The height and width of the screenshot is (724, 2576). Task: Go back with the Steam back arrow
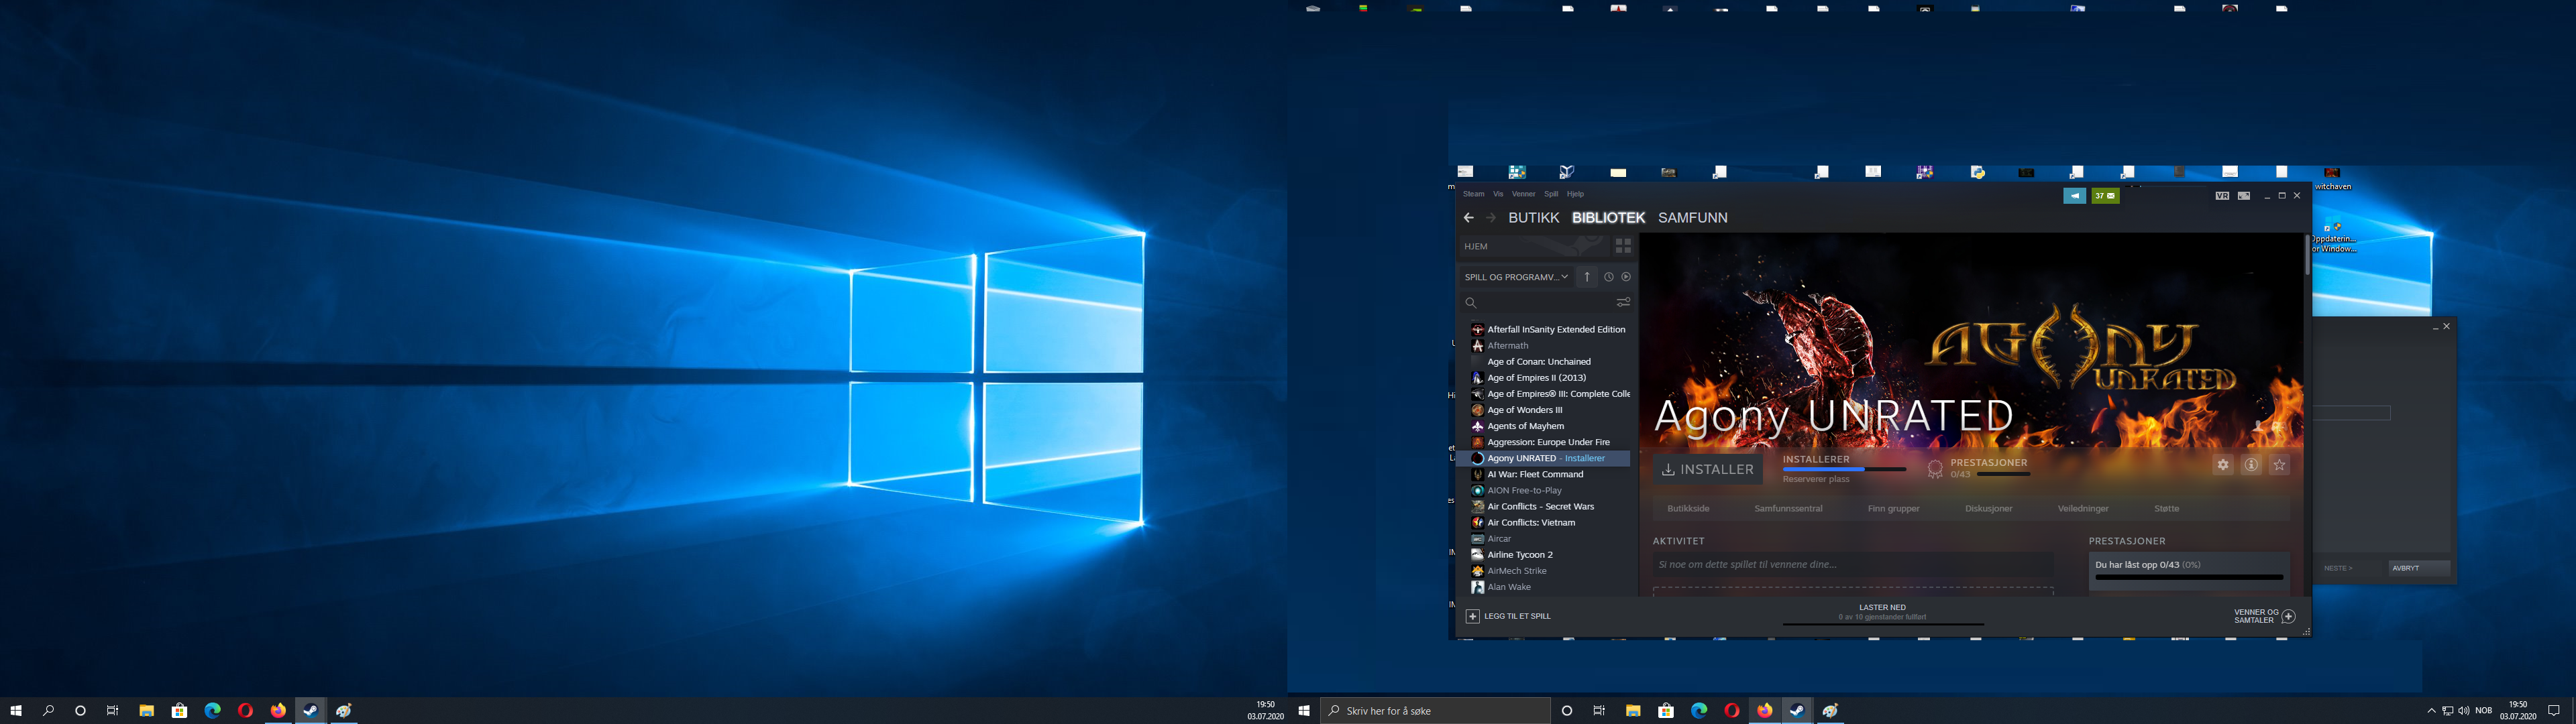click(1468, 218)
